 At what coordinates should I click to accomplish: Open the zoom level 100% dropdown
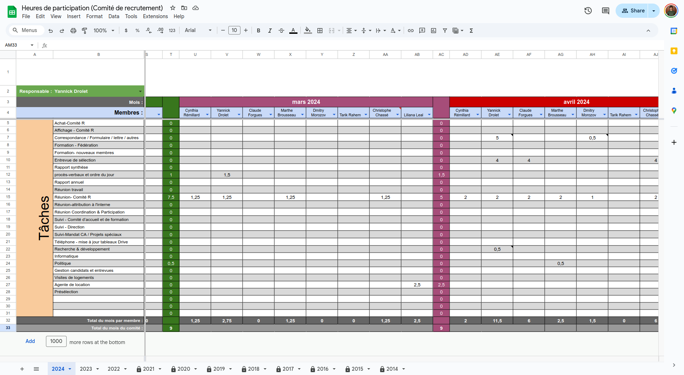point(104,31)
